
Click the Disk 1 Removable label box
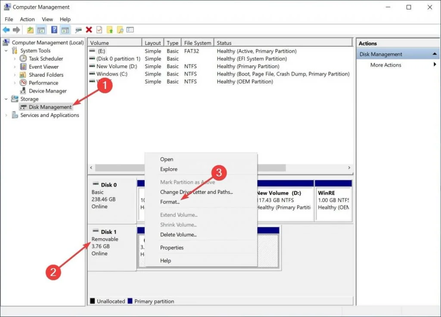click(112, 248)
